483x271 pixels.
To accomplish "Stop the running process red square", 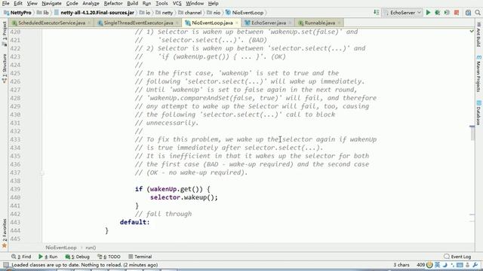I will pyautogui.click(x=457, y=13).
